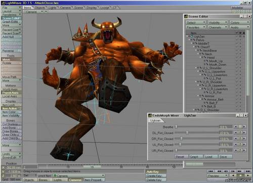The image size is (253, 183).
Task: Go to next keyframe of DL_Fist_Closed morph
Action: (x=244, y=133)
